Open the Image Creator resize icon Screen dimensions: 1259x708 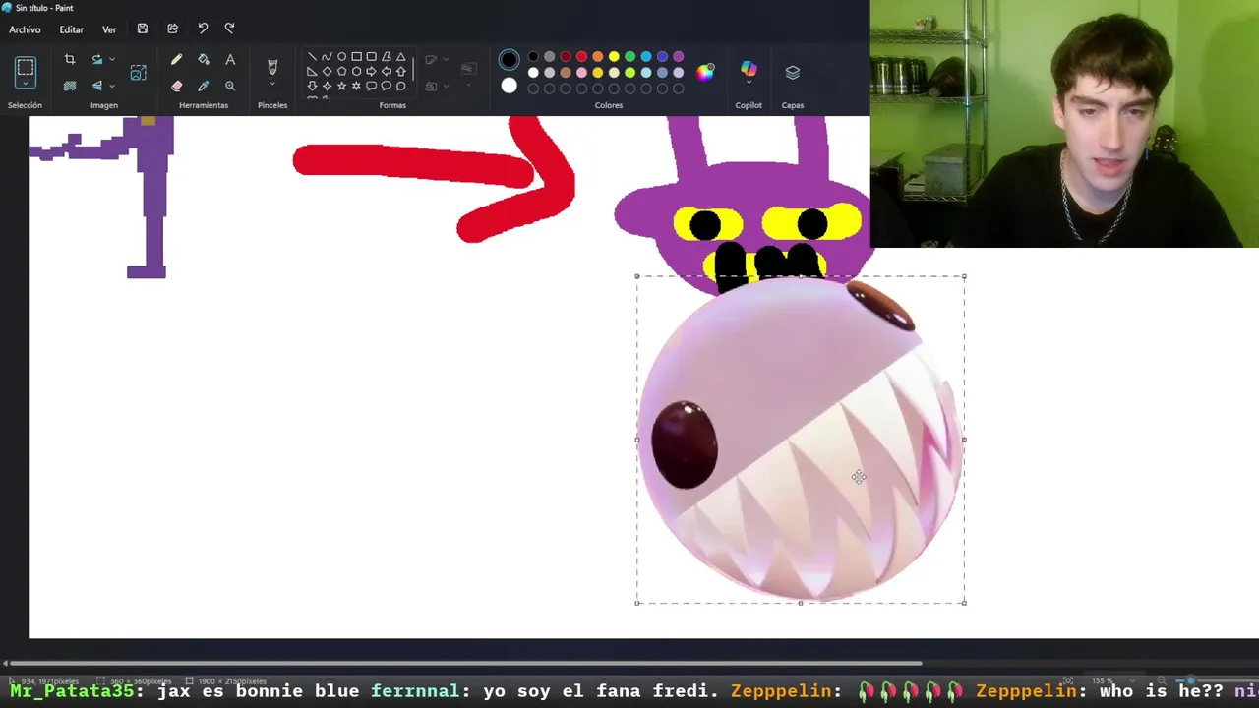click(139, 73)
